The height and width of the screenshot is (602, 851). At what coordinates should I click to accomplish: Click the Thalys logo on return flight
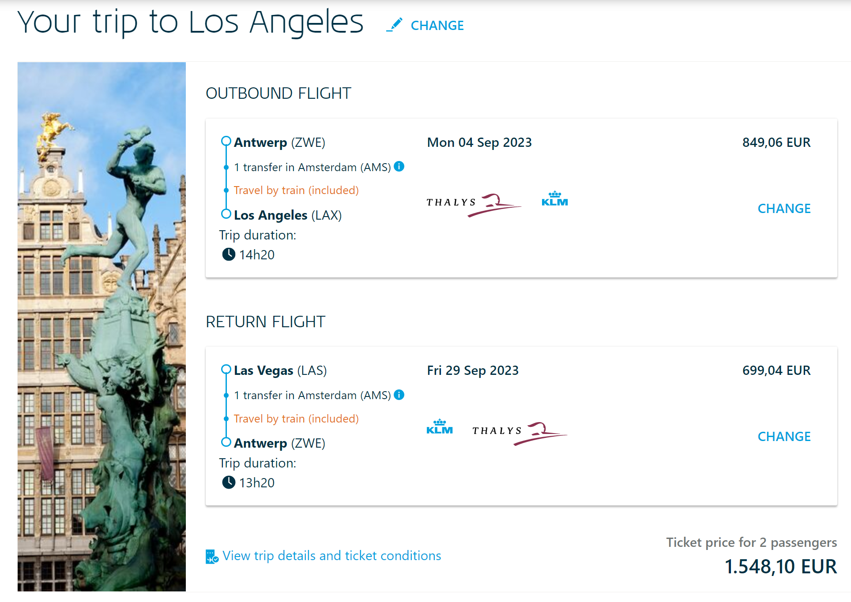click(x=519, y=432)
